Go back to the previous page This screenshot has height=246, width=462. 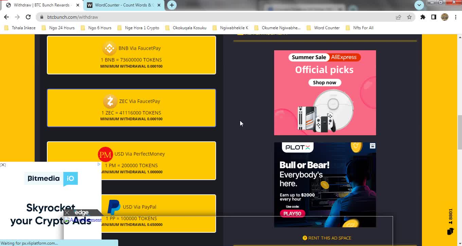coord(6,17)
